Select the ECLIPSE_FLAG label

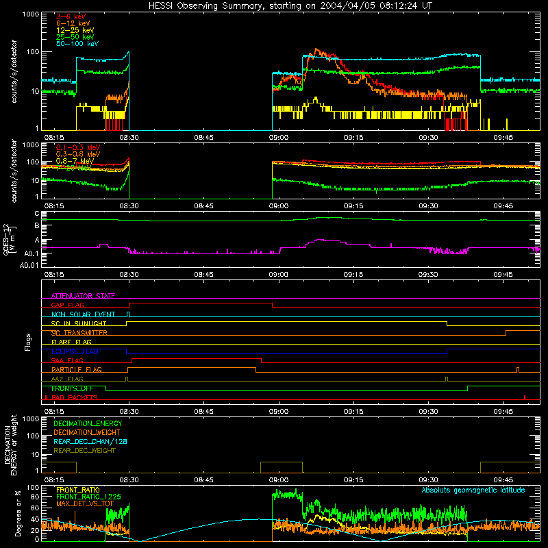tap(75, 351)
